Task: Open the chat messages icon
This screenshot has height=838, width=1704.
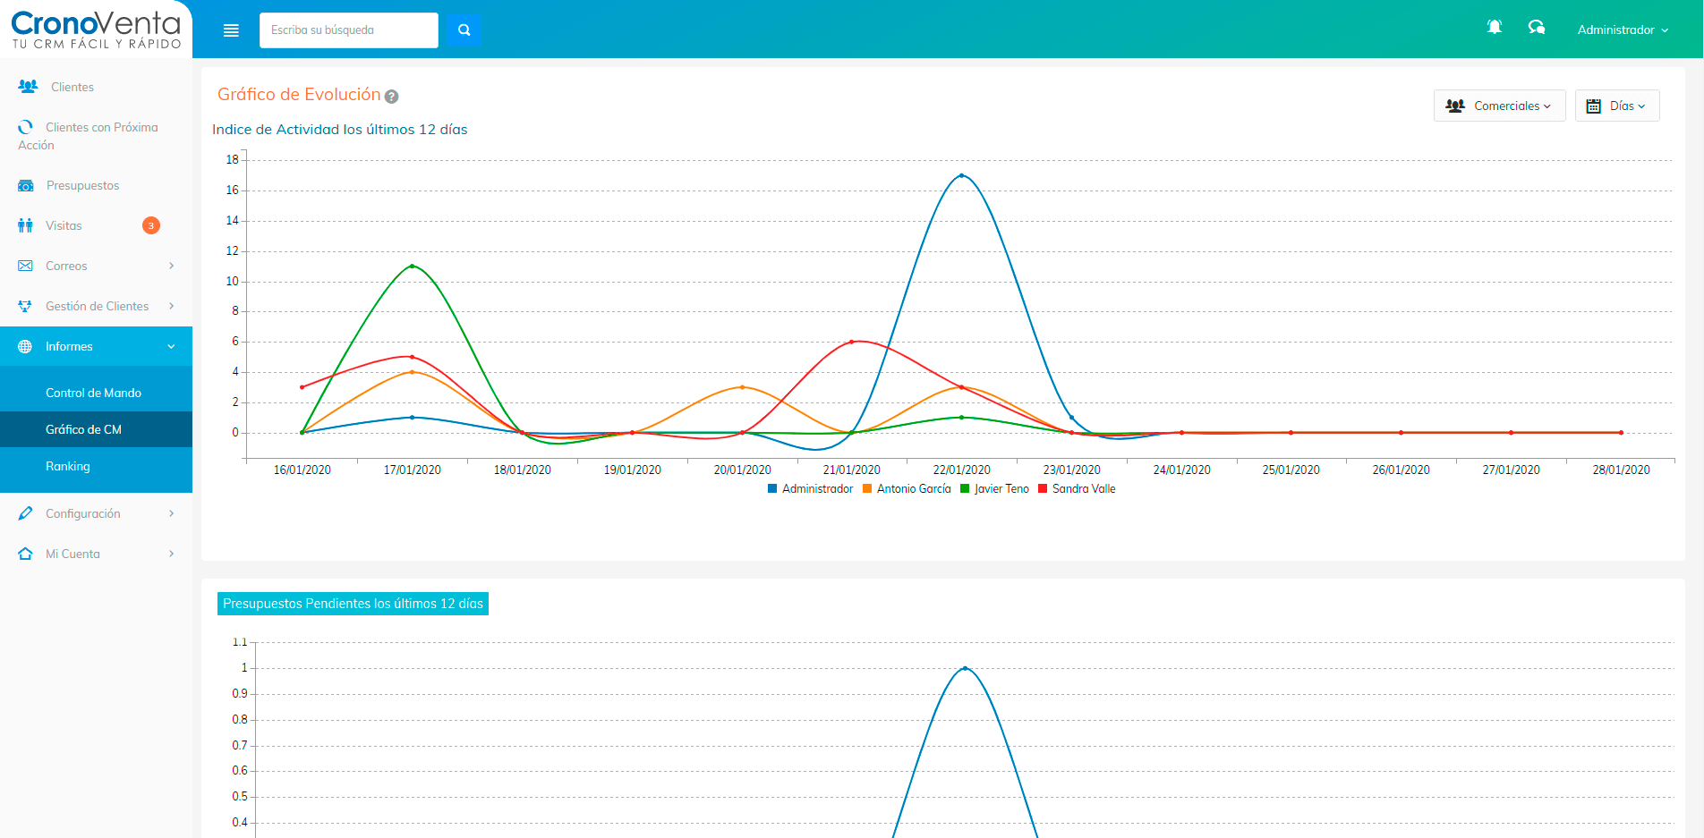Action: point(1537,27)
